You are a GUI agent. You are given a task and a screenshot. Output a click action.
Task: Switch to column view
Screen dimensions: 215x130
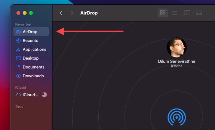click(187, 13)
